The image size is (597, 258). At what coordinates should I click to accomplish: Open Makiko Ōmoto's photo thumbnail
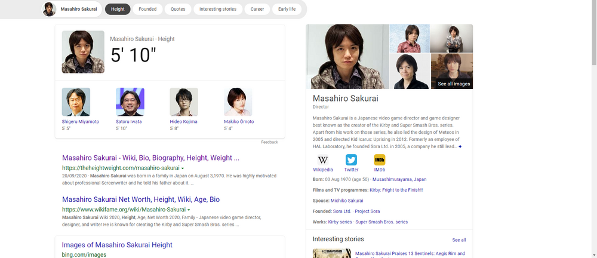238,102
